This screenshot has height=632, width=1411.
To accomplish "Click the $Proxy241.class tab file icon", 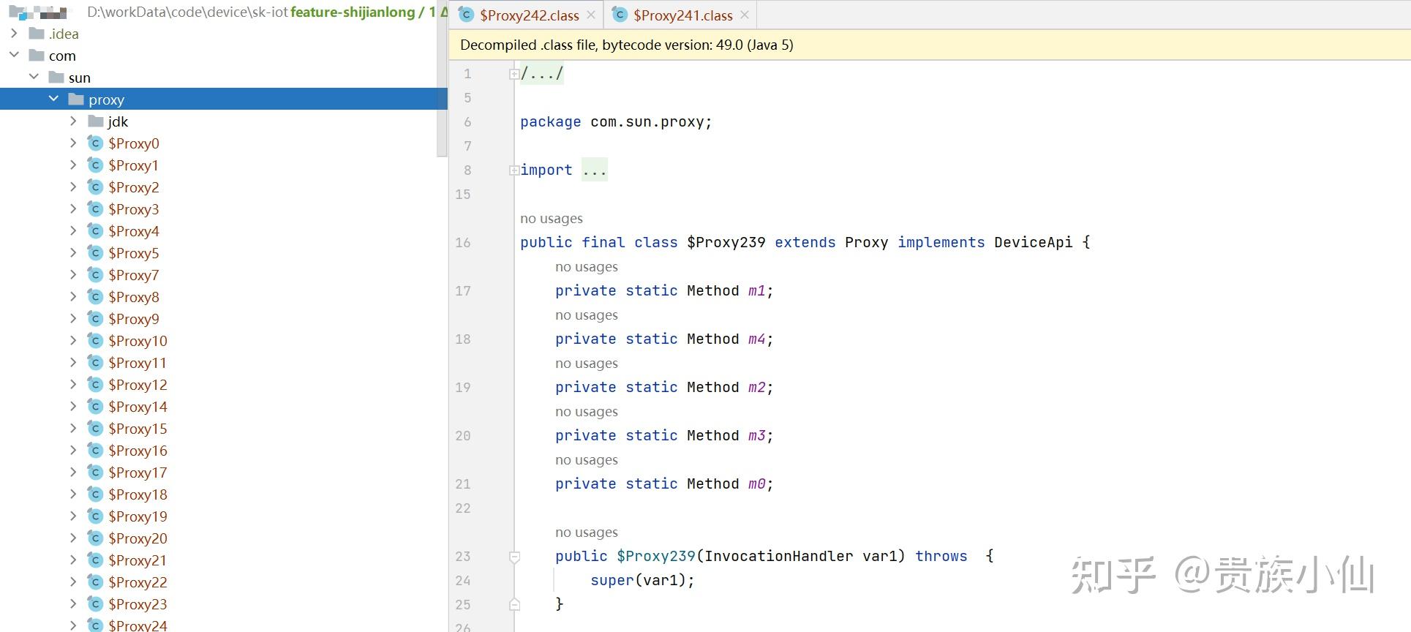I will tap(620, 15).
